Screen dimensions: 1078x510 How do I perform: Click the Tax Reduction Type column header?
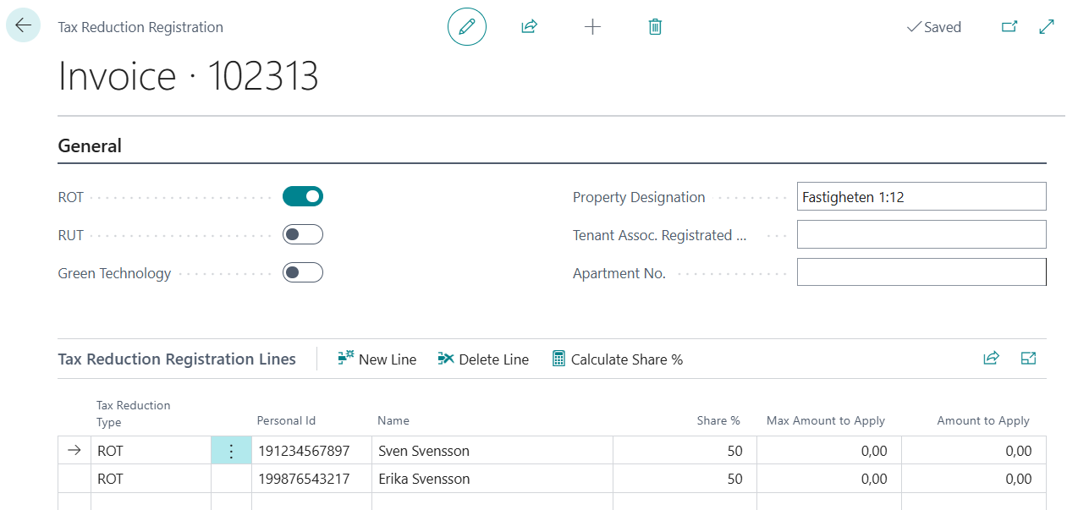[x=134, y=414]
